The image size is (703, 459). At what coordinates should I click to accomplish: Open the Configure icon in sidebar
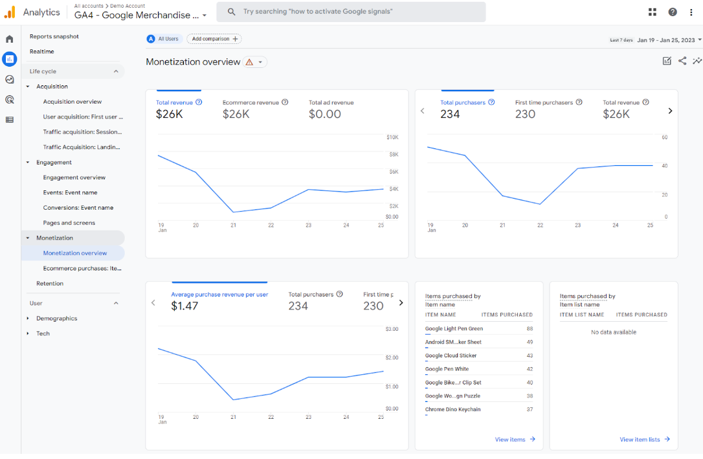10,120
